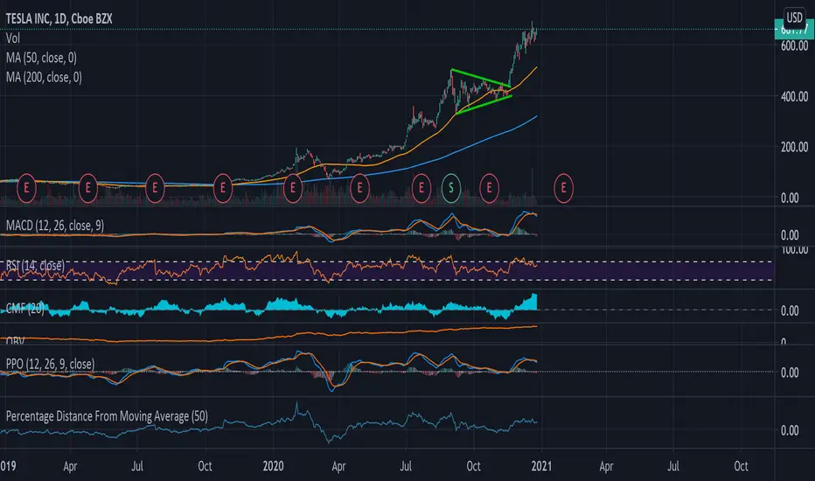Click the 2020 label on time axis
Viewport: 815px width, 481px height.
click(273, 466)
